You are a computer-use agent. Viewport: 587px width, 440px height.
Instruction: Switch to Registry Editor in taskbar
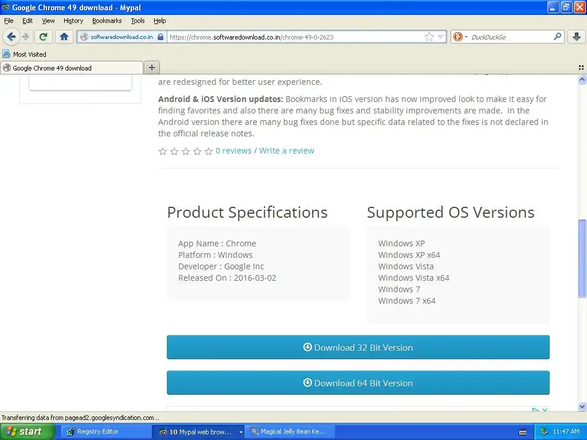click(x=107, y=432)
